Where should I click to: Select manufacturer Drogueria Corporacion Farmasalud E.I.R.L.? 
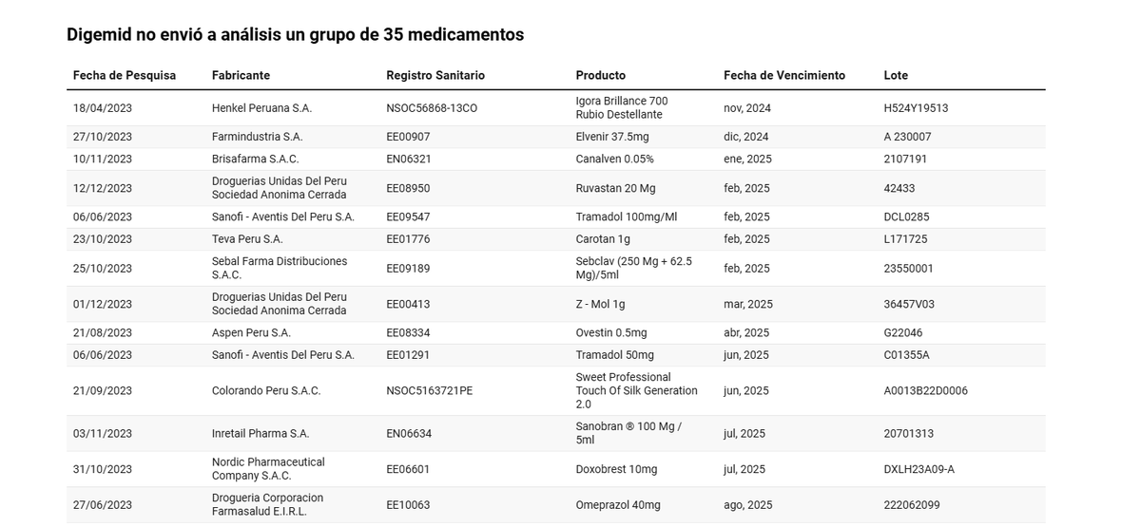pyautogui.click(x=268, y=504)
